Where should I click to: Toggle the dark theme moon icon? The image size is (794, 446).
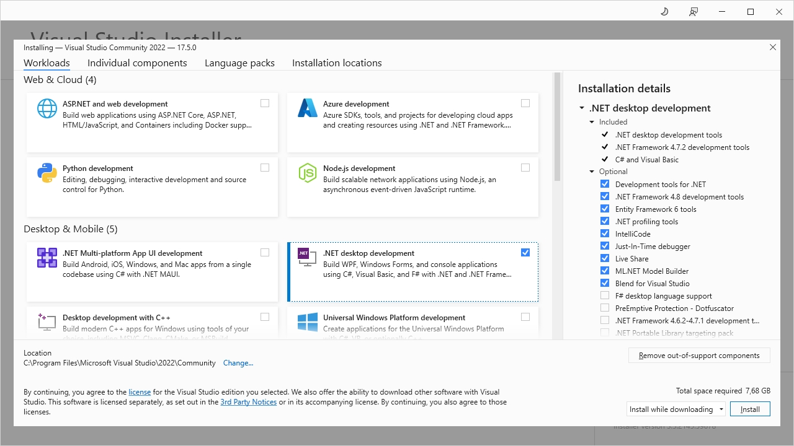tap(664, 12)
